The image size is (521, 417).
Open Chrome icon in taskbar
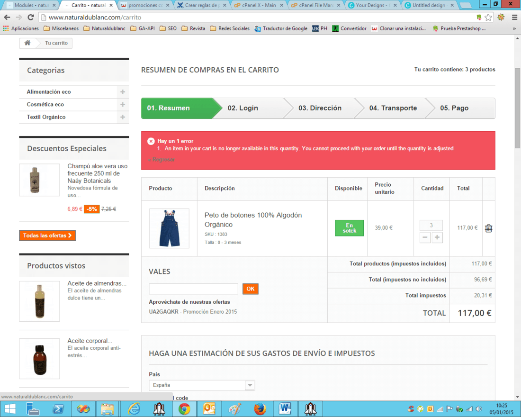[184, 408]
